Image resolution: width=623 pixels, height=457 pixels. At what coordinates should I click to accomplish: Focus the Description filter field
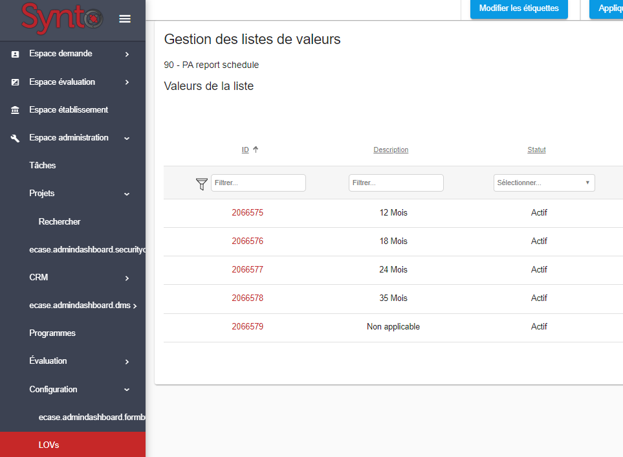(x=396, y=183)
